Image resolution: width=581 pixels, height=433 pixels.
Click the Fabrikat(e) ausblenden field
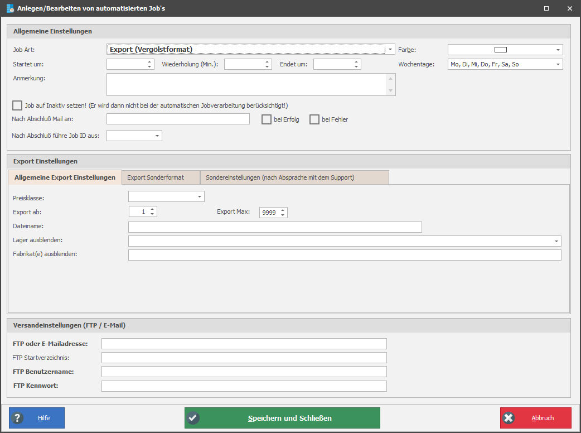(x=345, y=254)
